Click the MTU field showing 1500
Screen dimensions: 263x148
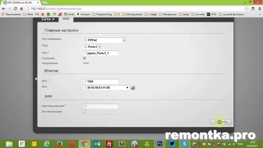click(x=101, y=81)
